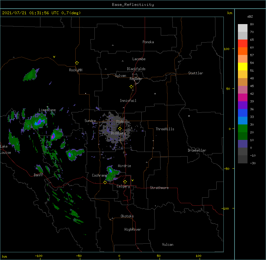This screenshot has height=260, width=266.
Task: Click the yellow diamond marker below Cochrane
Action: tap(105, 182)
